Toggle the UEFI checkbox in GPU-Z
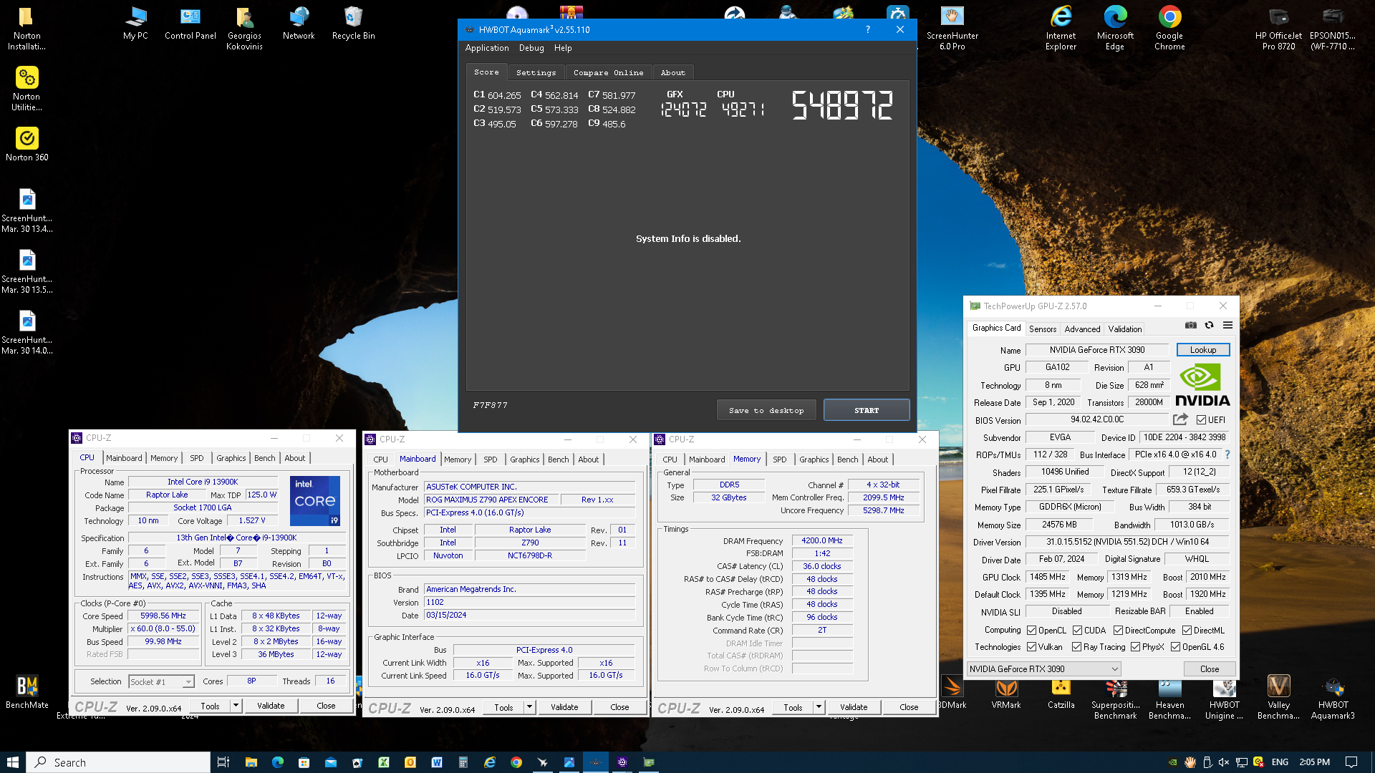The image size is (1375, 773). coord(1201,420)
